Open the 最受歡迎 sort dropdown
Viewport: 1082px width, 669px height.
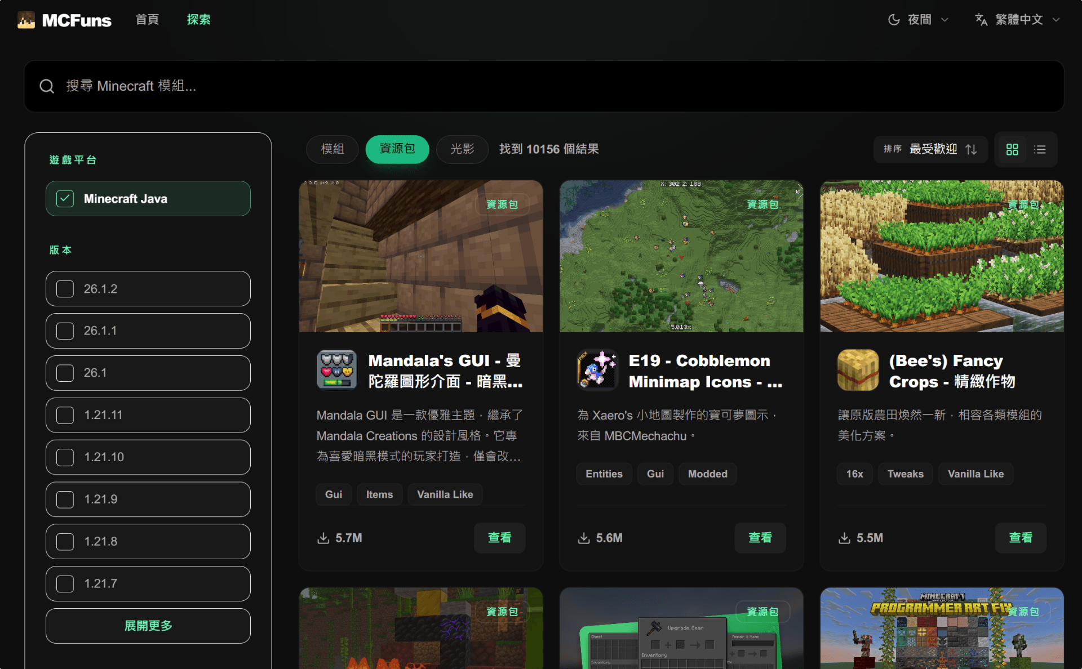[931, 149]
